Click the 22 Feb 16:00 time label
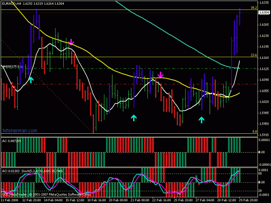This screenshot has height=203, width=271. tap(162, 200)
